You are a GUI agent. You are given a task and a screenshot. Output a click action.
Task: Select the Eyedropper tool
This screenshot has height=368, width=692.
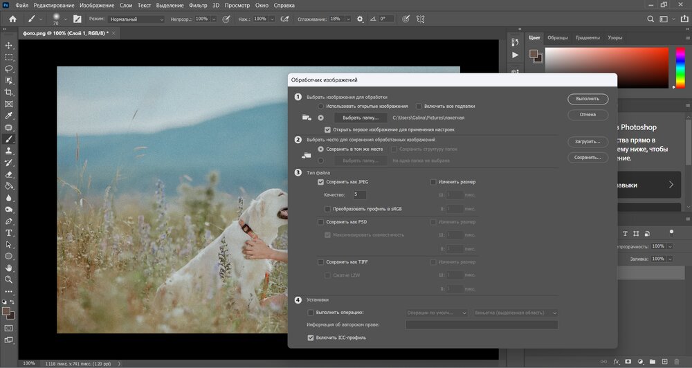[x=9, y=116]
